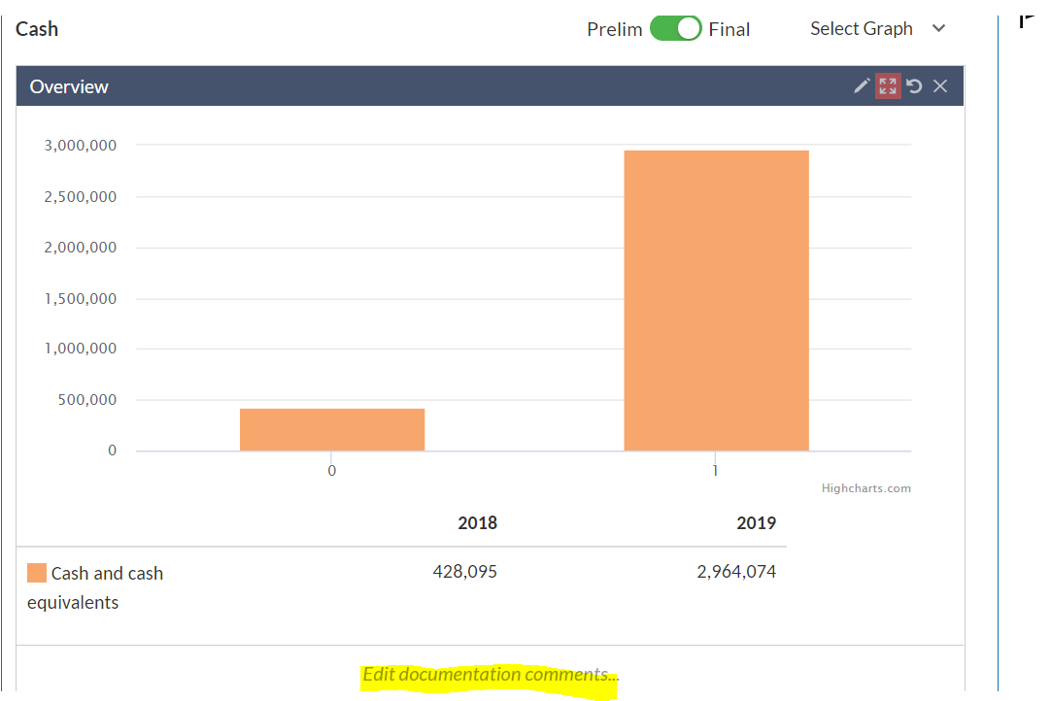Image resolution: width=1051 pixels, height=701 pixels.
Task: Click the pencil edit icon in Overview header
Action: point(862,85)
